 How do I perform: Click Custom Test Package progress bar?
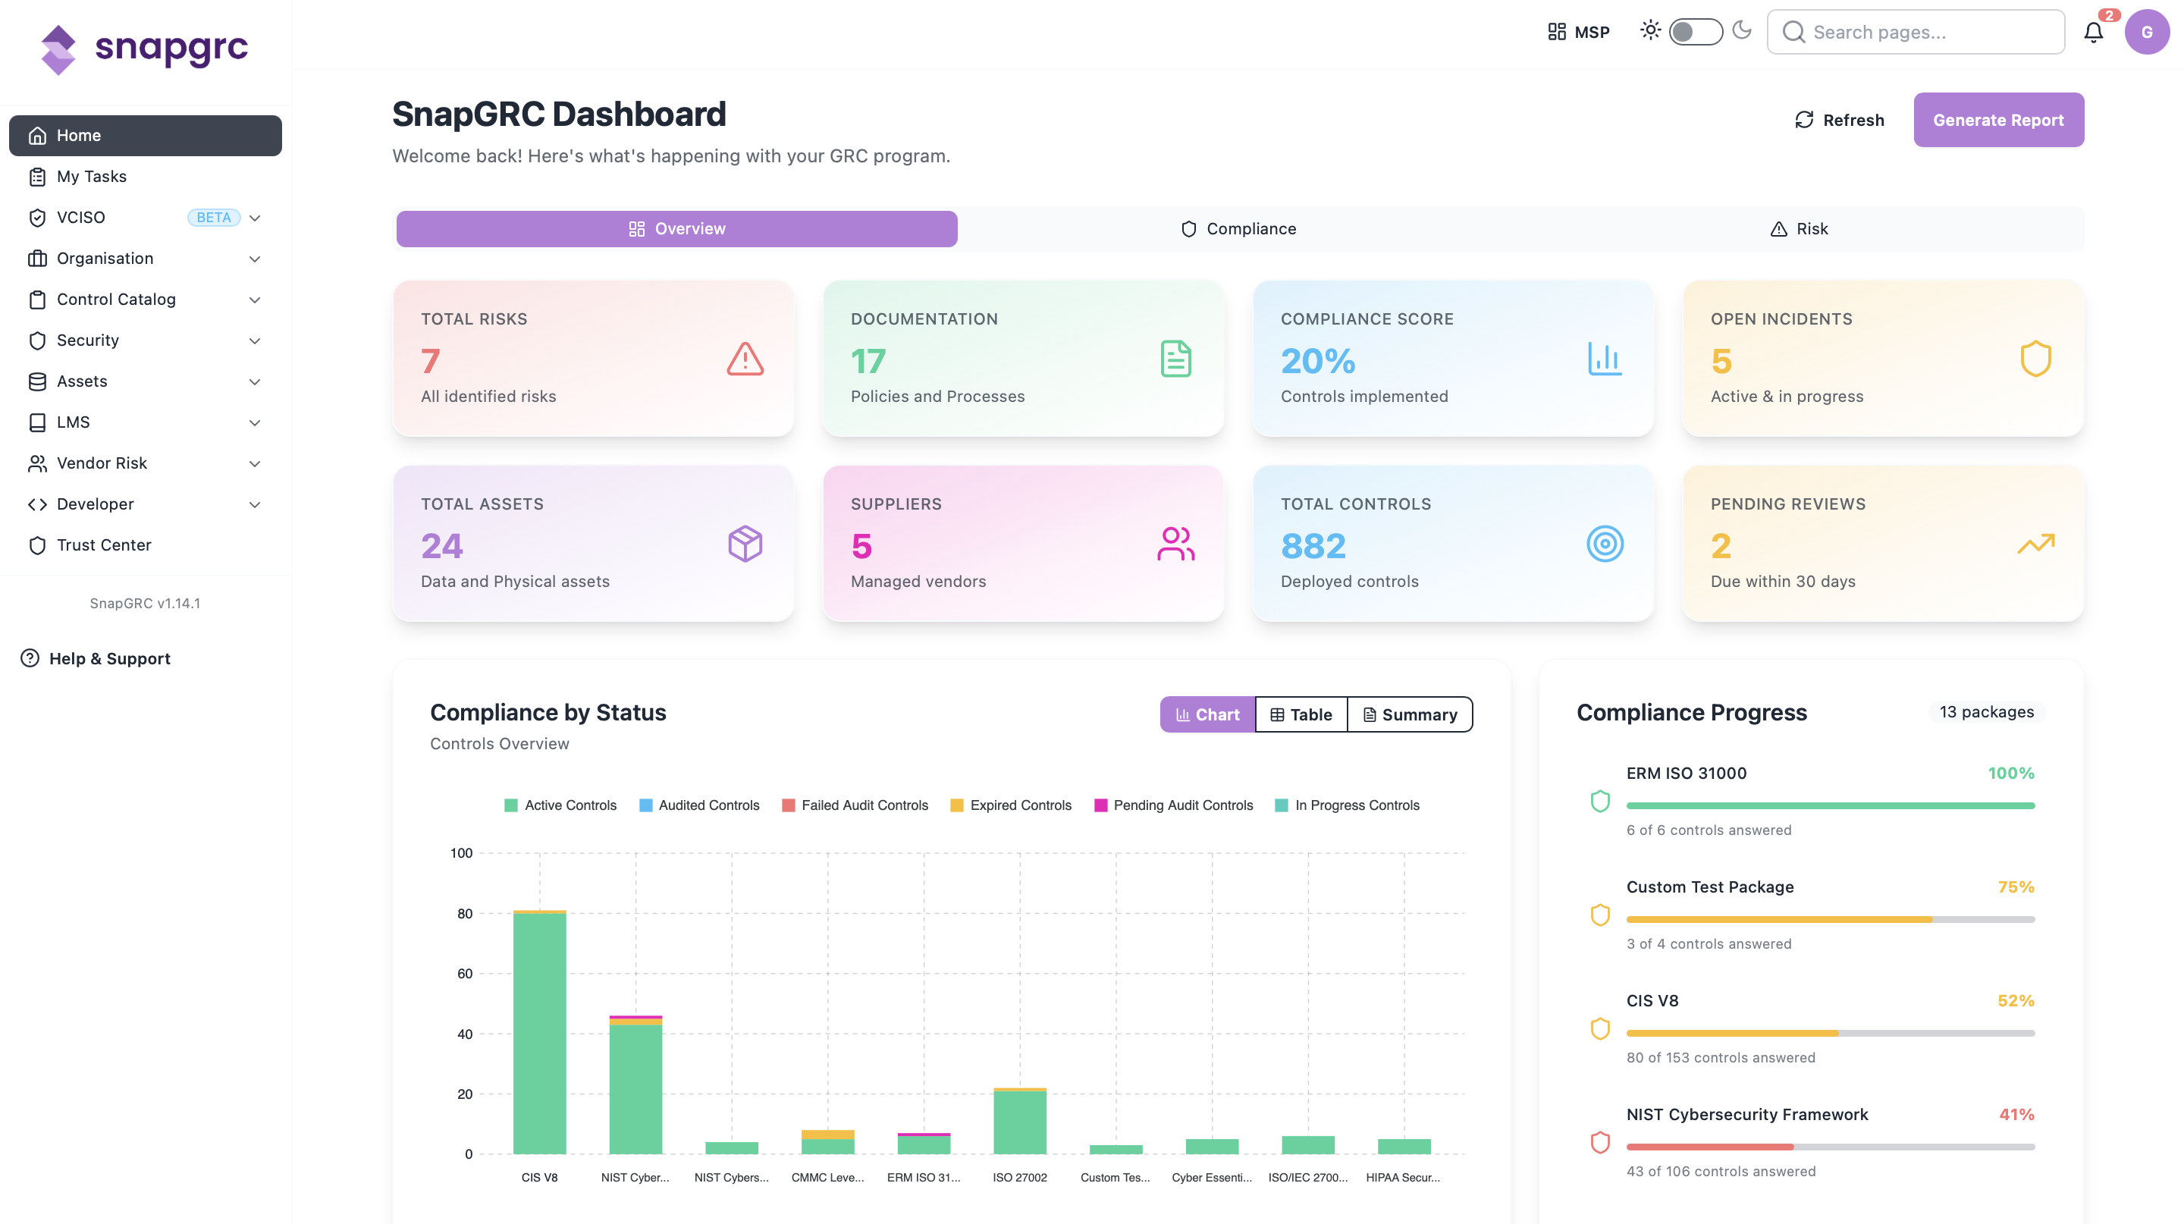[x=1831, y=919]
